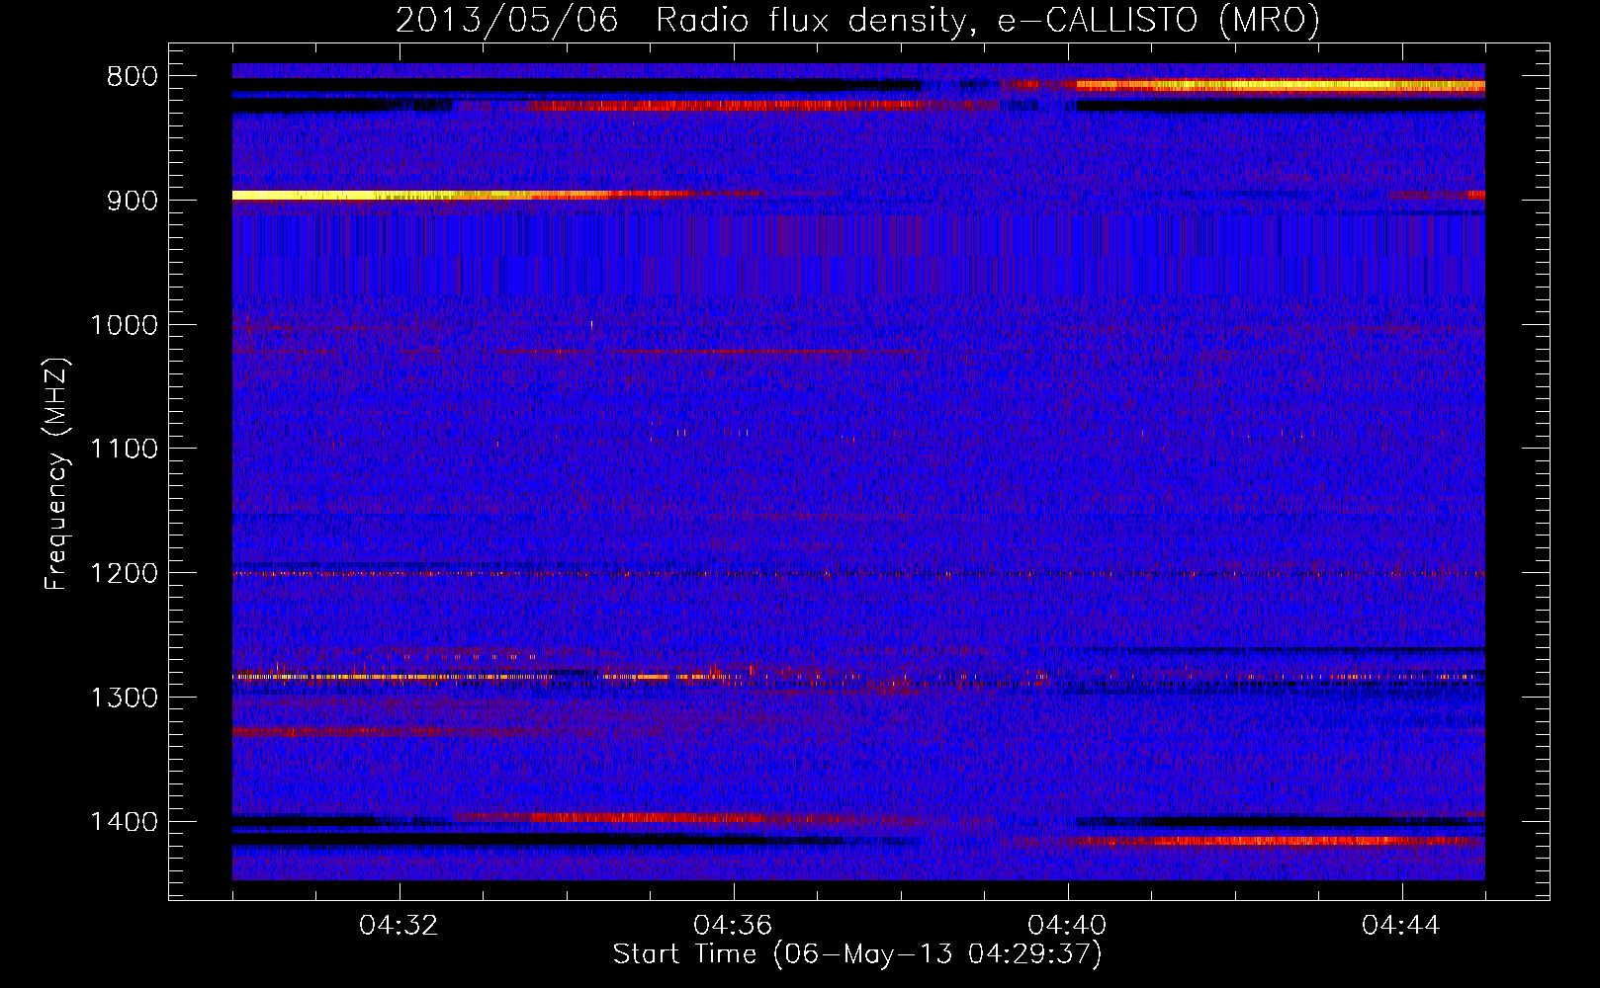Screen dimensions: 1600x988
Task: Click the 1000 frequency tick label
Action: (124, 325)
